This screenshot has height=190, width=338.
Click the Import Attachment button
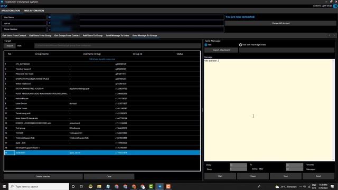pos(221,50)
